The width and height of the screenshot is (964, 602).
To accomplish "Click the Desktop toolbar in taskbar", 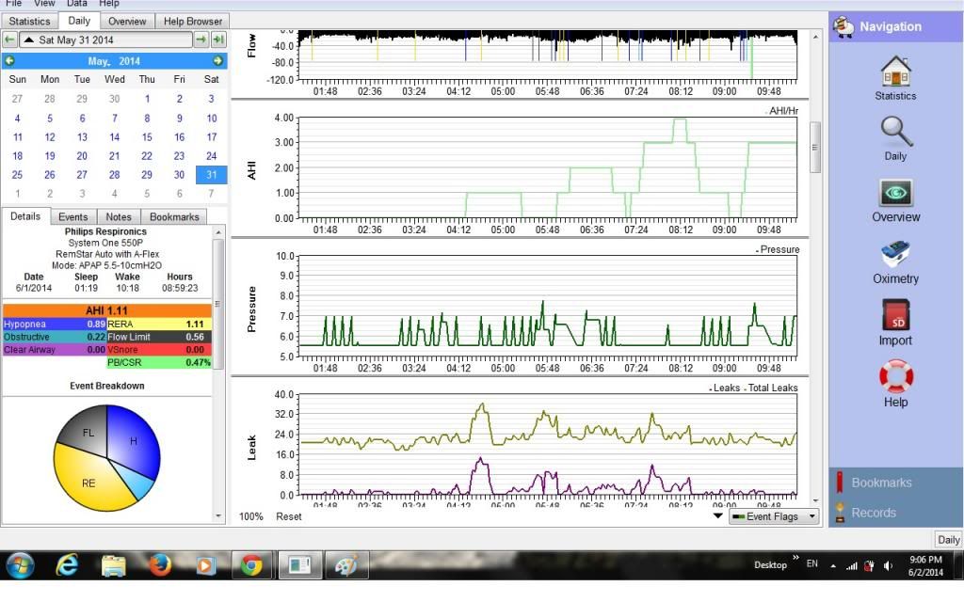I will [x=770, y=565].
